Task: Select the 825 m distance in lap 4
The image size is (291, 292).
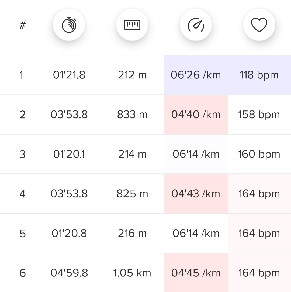Action: [x=132, y=194]
